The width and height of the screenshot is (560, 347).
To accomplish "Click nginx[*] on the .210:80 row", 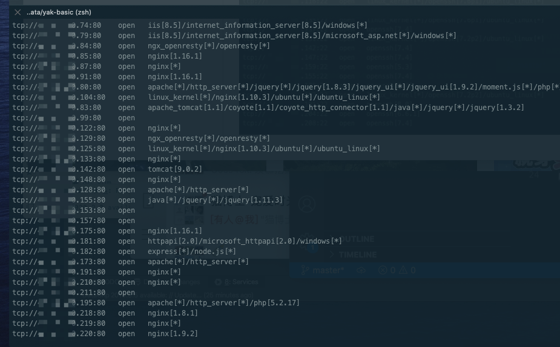I will 164,282.
